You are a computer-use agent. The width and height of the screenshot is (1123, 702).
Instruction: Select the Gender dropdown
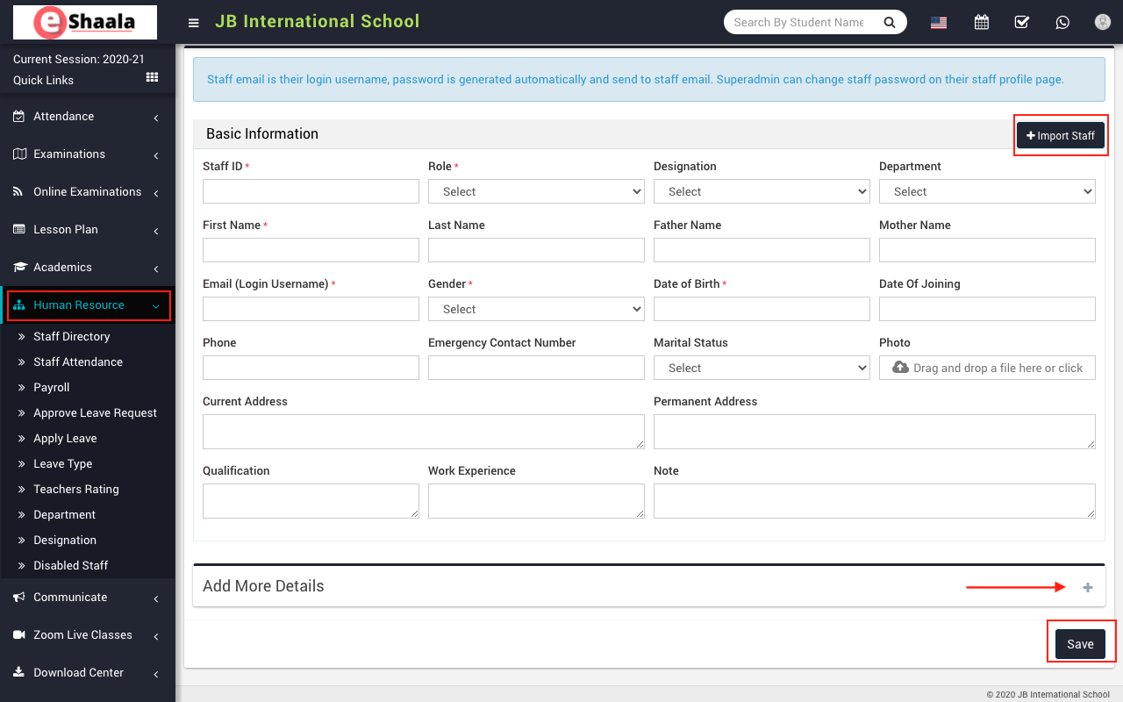coord(536,309)
